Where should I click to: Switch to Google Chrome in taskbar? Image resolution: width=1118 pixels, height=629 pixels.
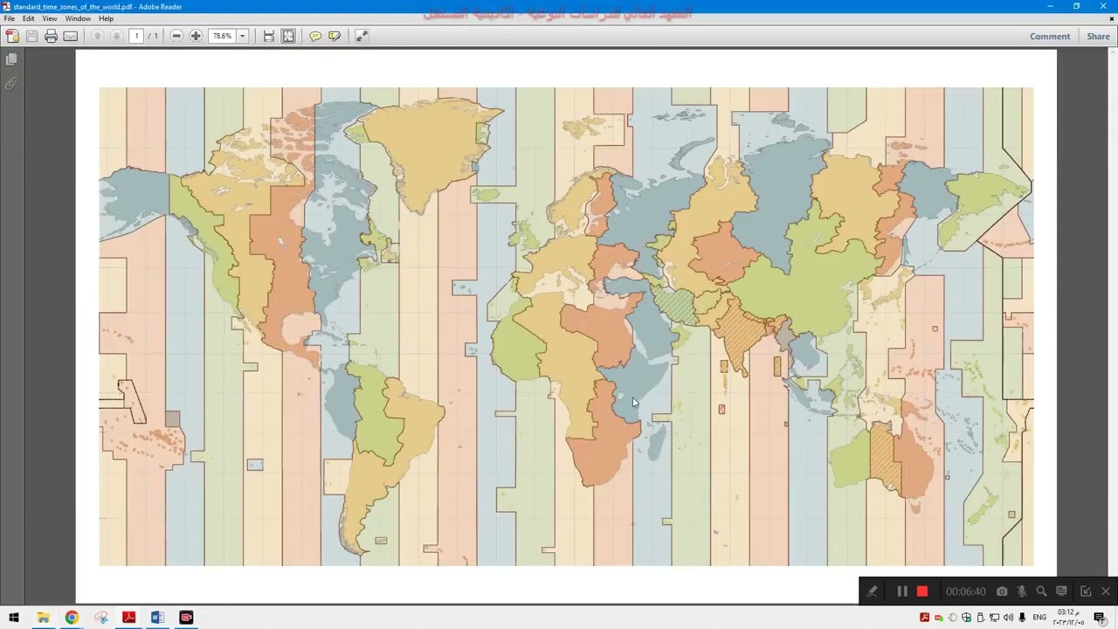click(72, 618)
